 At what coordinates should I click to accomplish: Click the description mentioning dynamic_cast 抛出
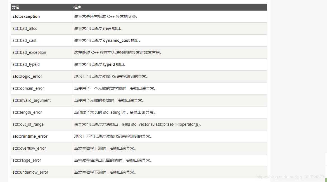coord(106,40)
